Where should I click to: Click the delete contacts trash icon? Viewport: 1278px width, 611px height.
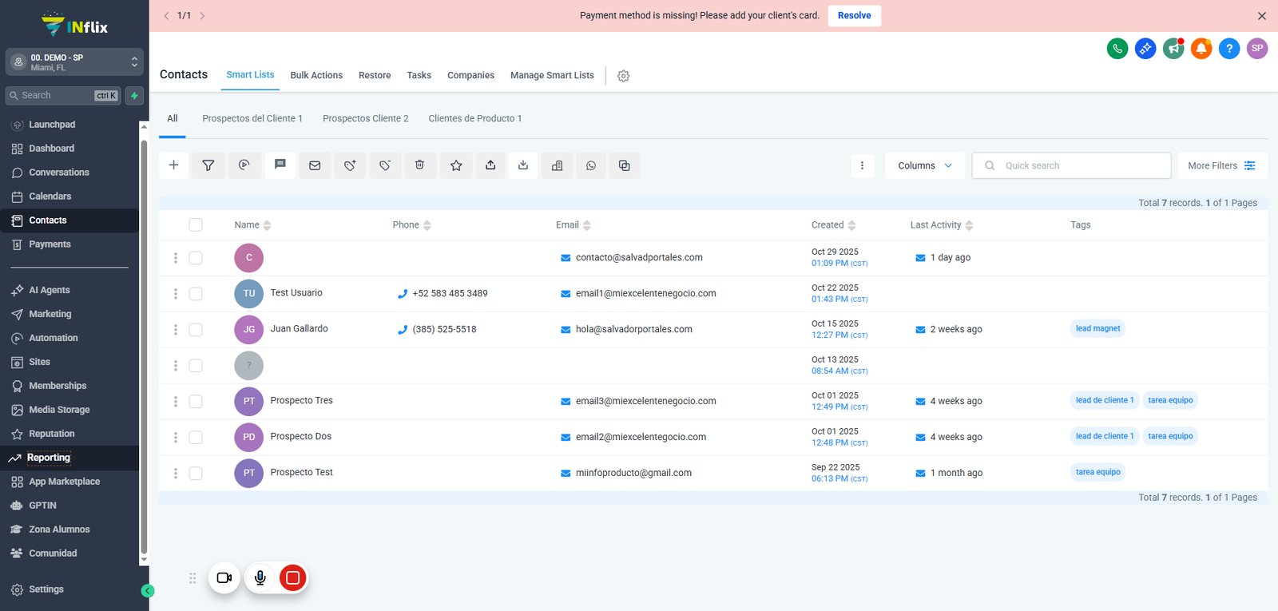point(419,165)
